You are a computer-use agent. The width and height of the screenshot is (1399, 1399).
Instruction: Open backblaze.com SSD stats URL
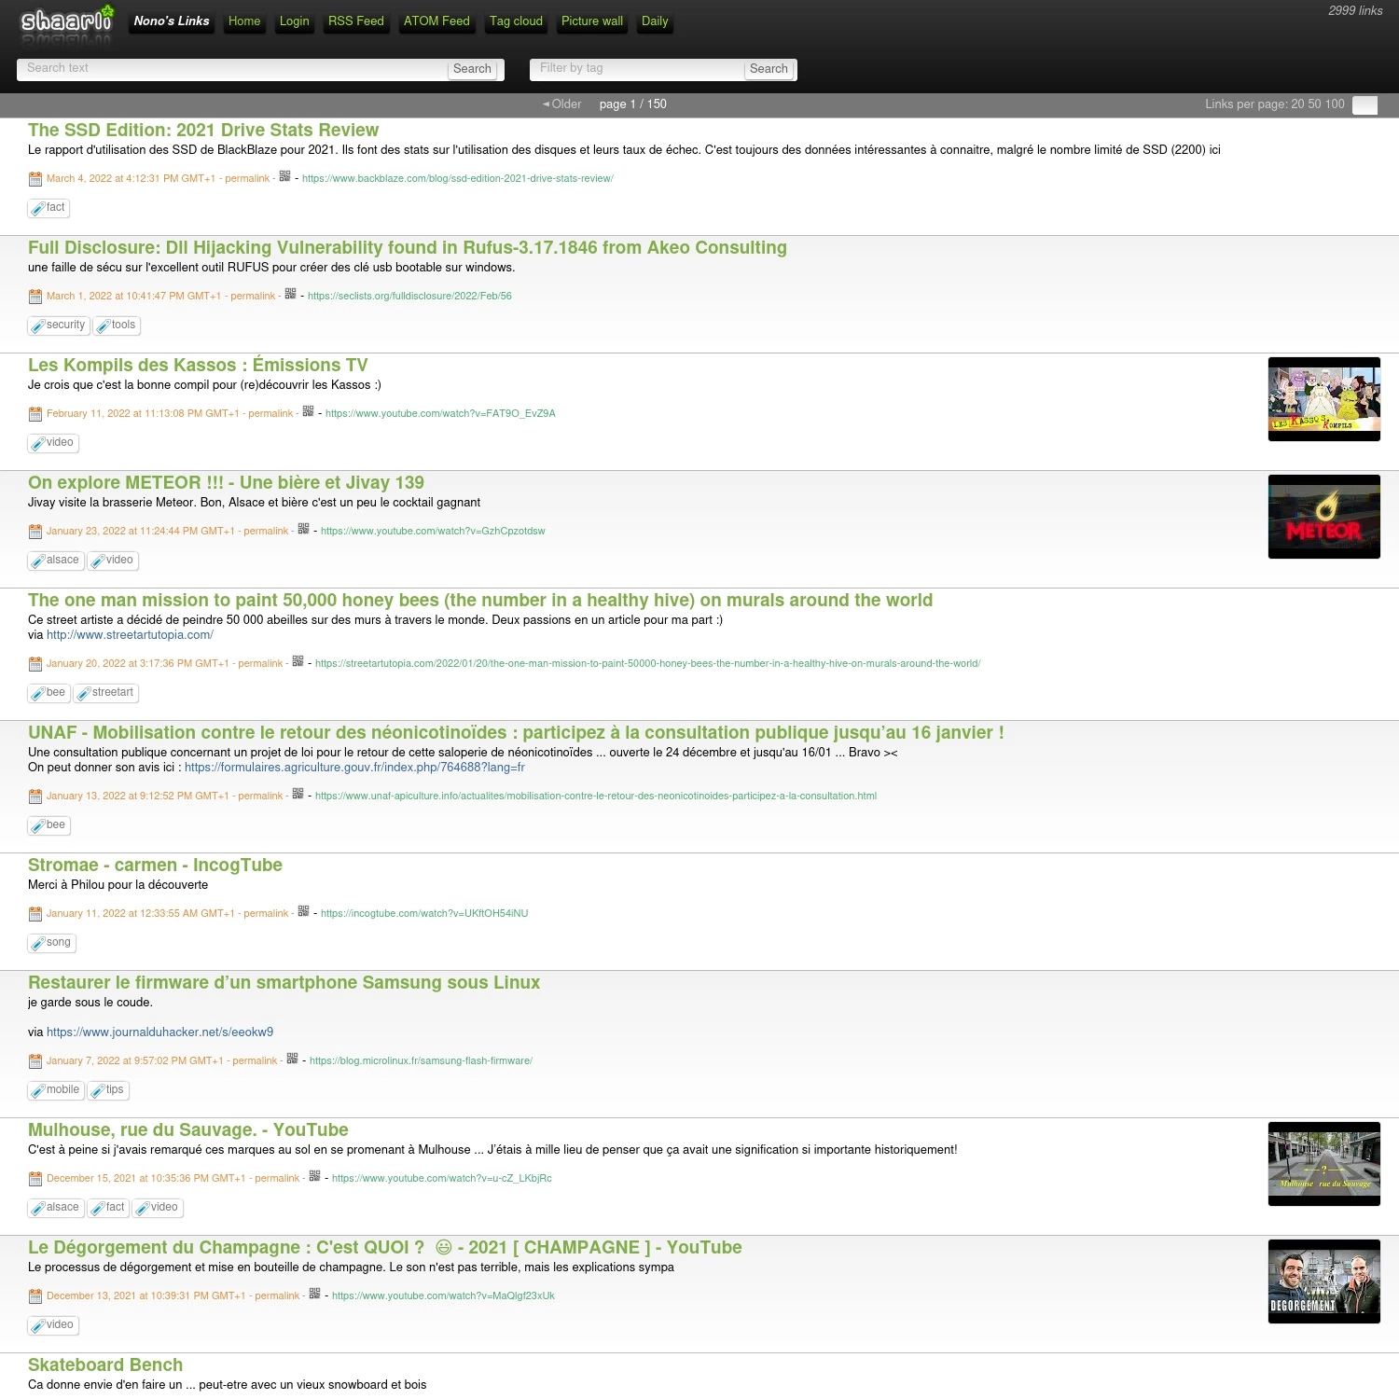tap(457, 178)
